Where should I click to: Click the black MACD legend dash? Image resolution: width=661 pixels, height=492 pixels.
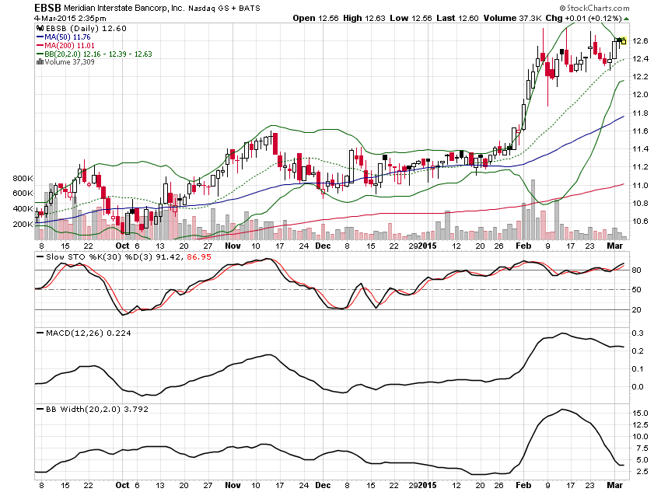point(40,333)
